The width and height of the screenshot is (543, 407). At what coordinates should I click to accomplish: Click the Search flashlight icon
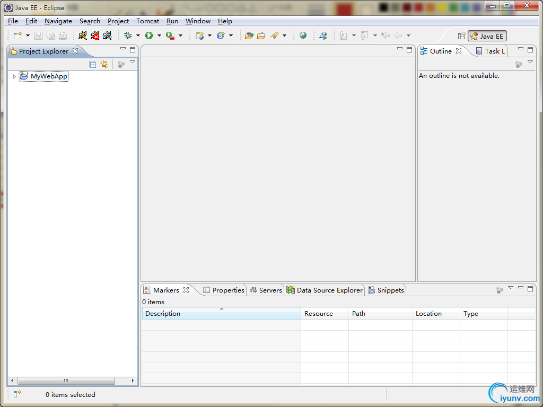[274, 36]
